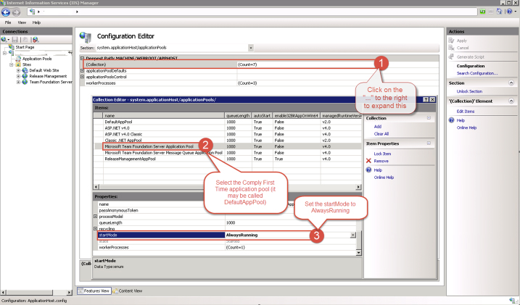Open the View menu
Screen dimensions: 520x305
click(22, 22)
